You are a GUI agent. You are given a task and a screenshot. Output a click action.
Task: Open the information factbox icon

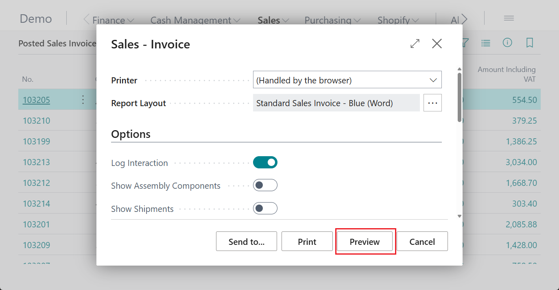tap(507, 43)
